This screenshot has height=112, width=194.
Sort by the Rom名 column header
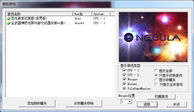[82, 14]
